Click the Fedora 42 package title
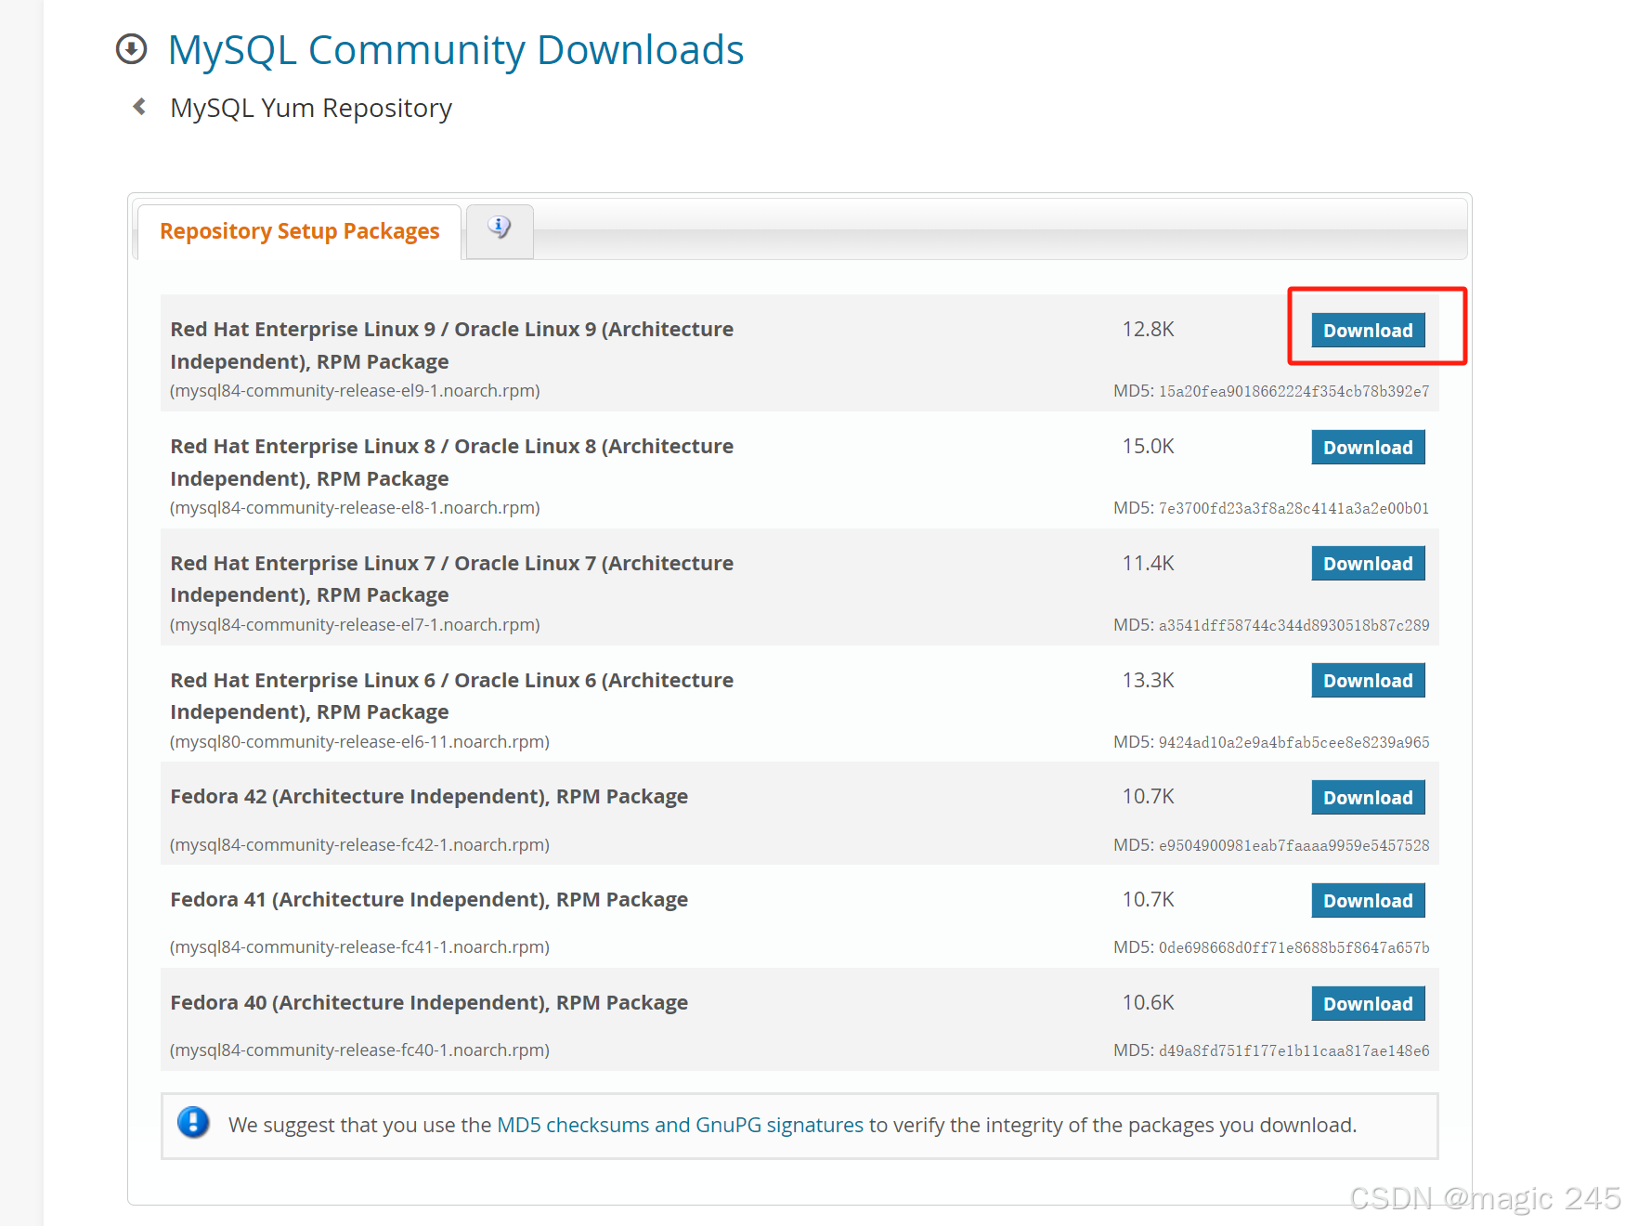The width and height of the screenshot is (1625, 1226). pos(429,797)
